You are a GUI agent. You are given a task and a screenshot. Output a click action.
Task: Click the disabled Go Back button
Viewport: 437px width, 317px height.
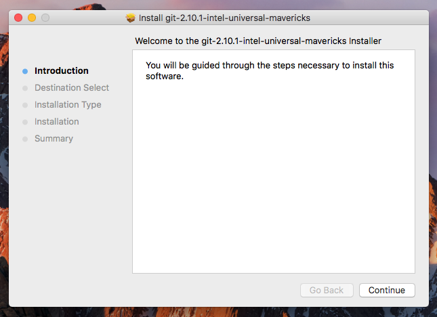[x=327, y=291]
